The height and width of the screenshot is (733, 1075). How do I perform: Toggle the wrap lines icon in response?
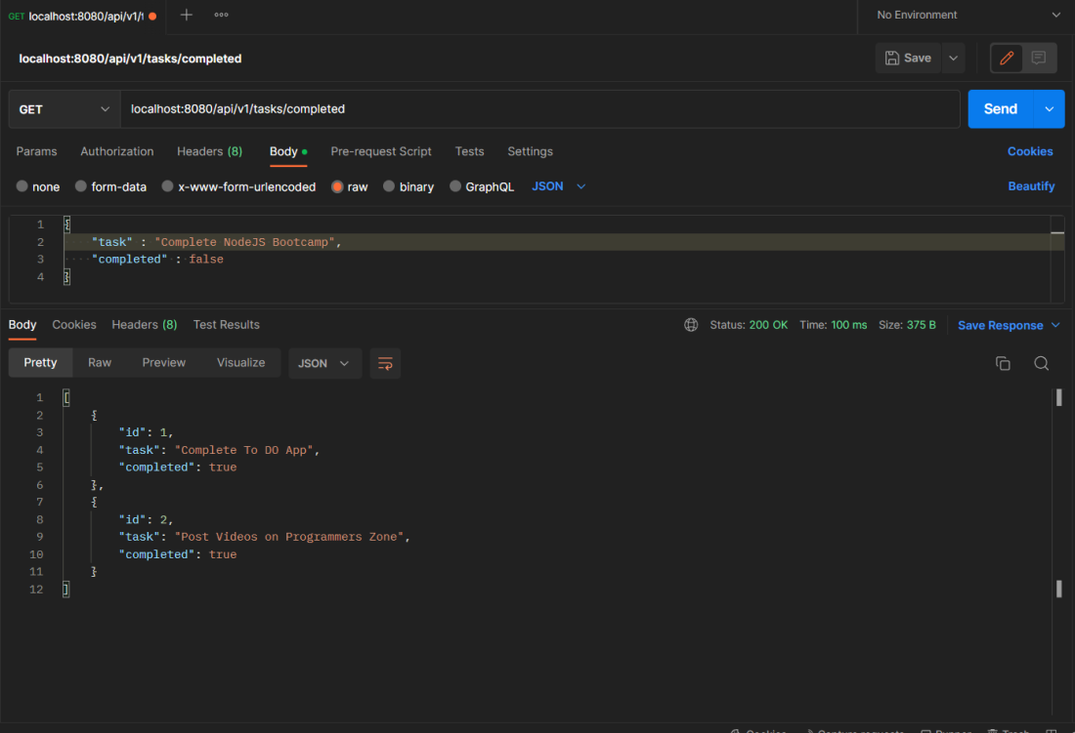tap(385, 363)
